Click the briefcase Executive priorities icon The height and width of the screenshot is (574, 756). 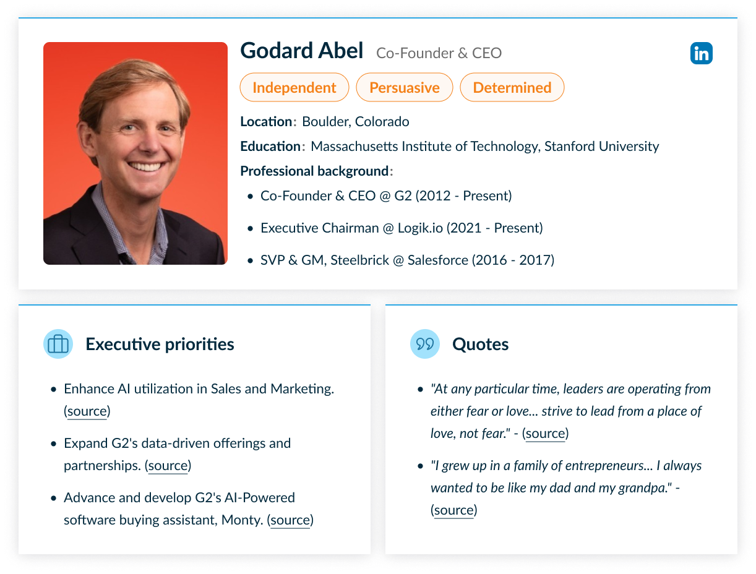pyautogui.click(x=58, y=344)
